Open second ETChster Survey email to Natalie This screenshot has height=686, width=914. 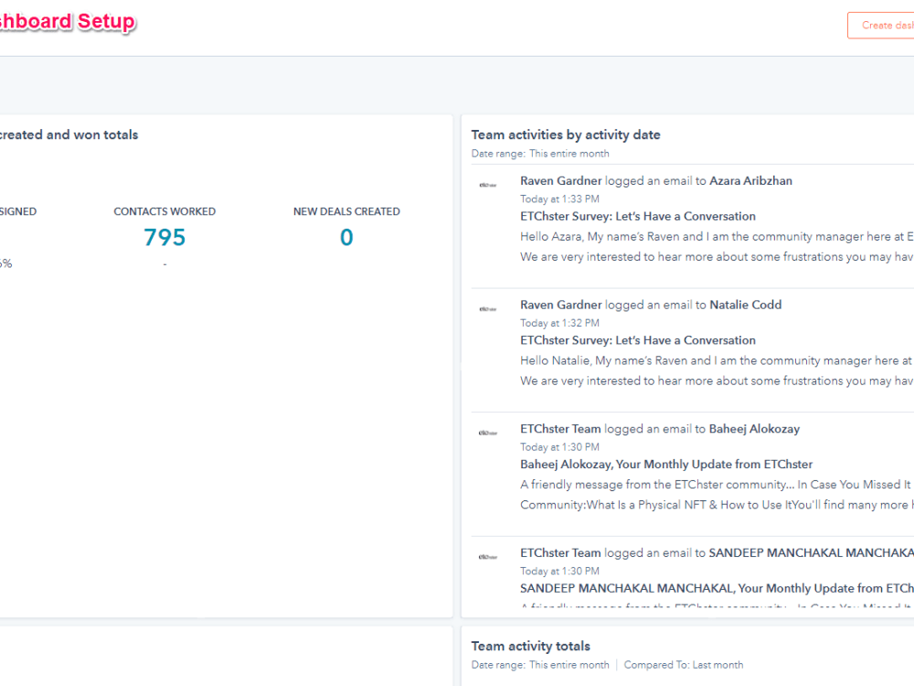click(x=638, y=340)
